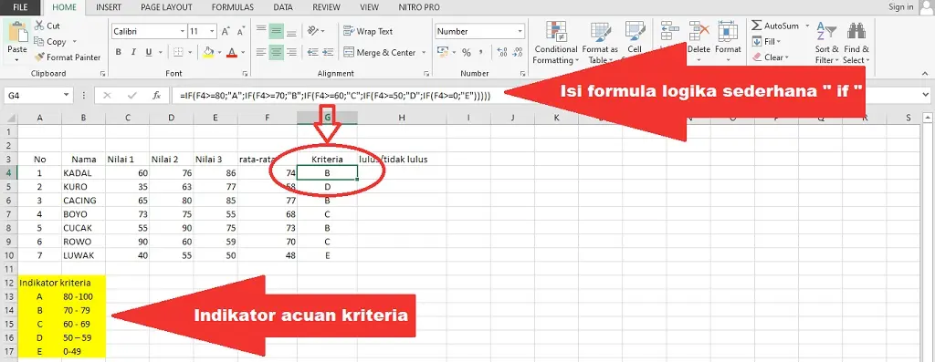Image resolution: width=935 pixels, height=362 pixels.
Task: Expand the formula bar
Action: (927, 95)
